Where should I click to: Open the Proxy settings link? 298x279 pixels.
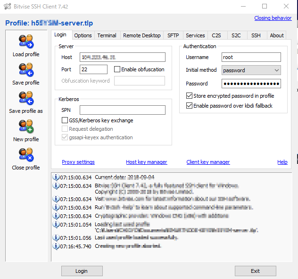click(78, 162)
